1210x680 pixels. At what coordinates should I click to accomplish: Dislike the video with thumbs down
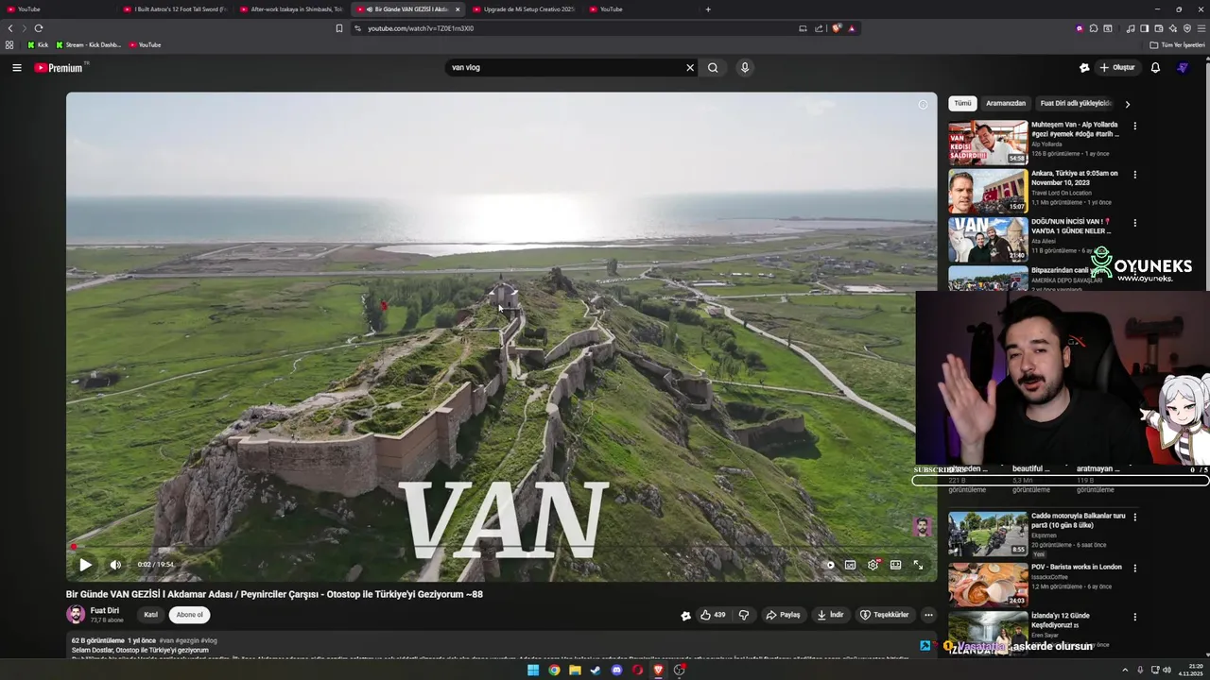744,615
